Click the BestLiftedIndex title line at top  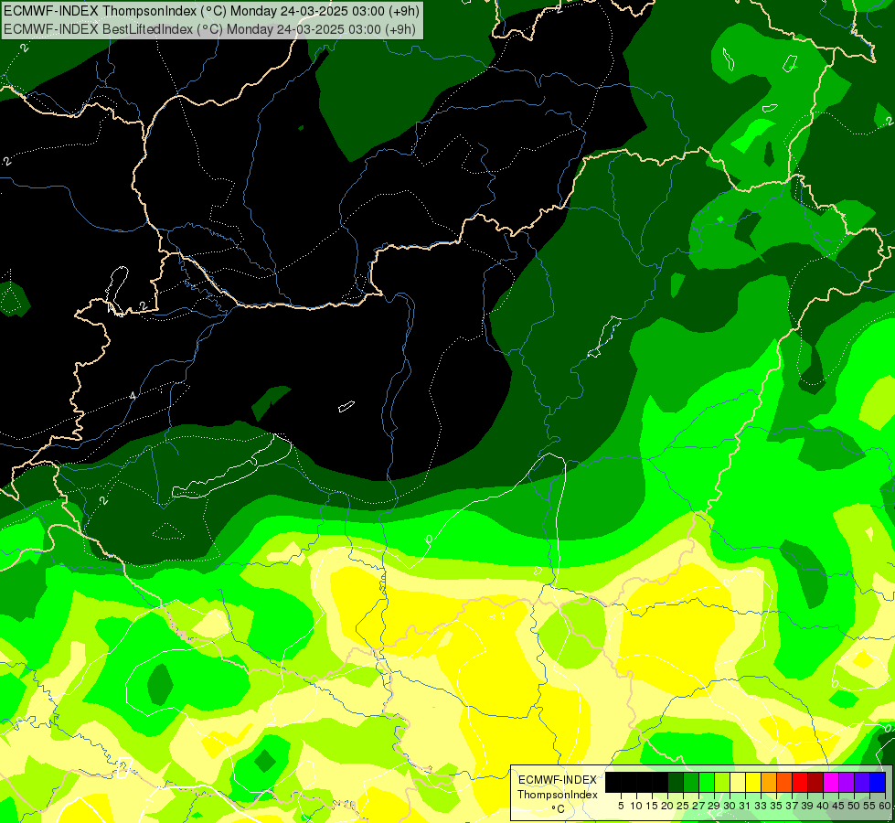(210, 29)
